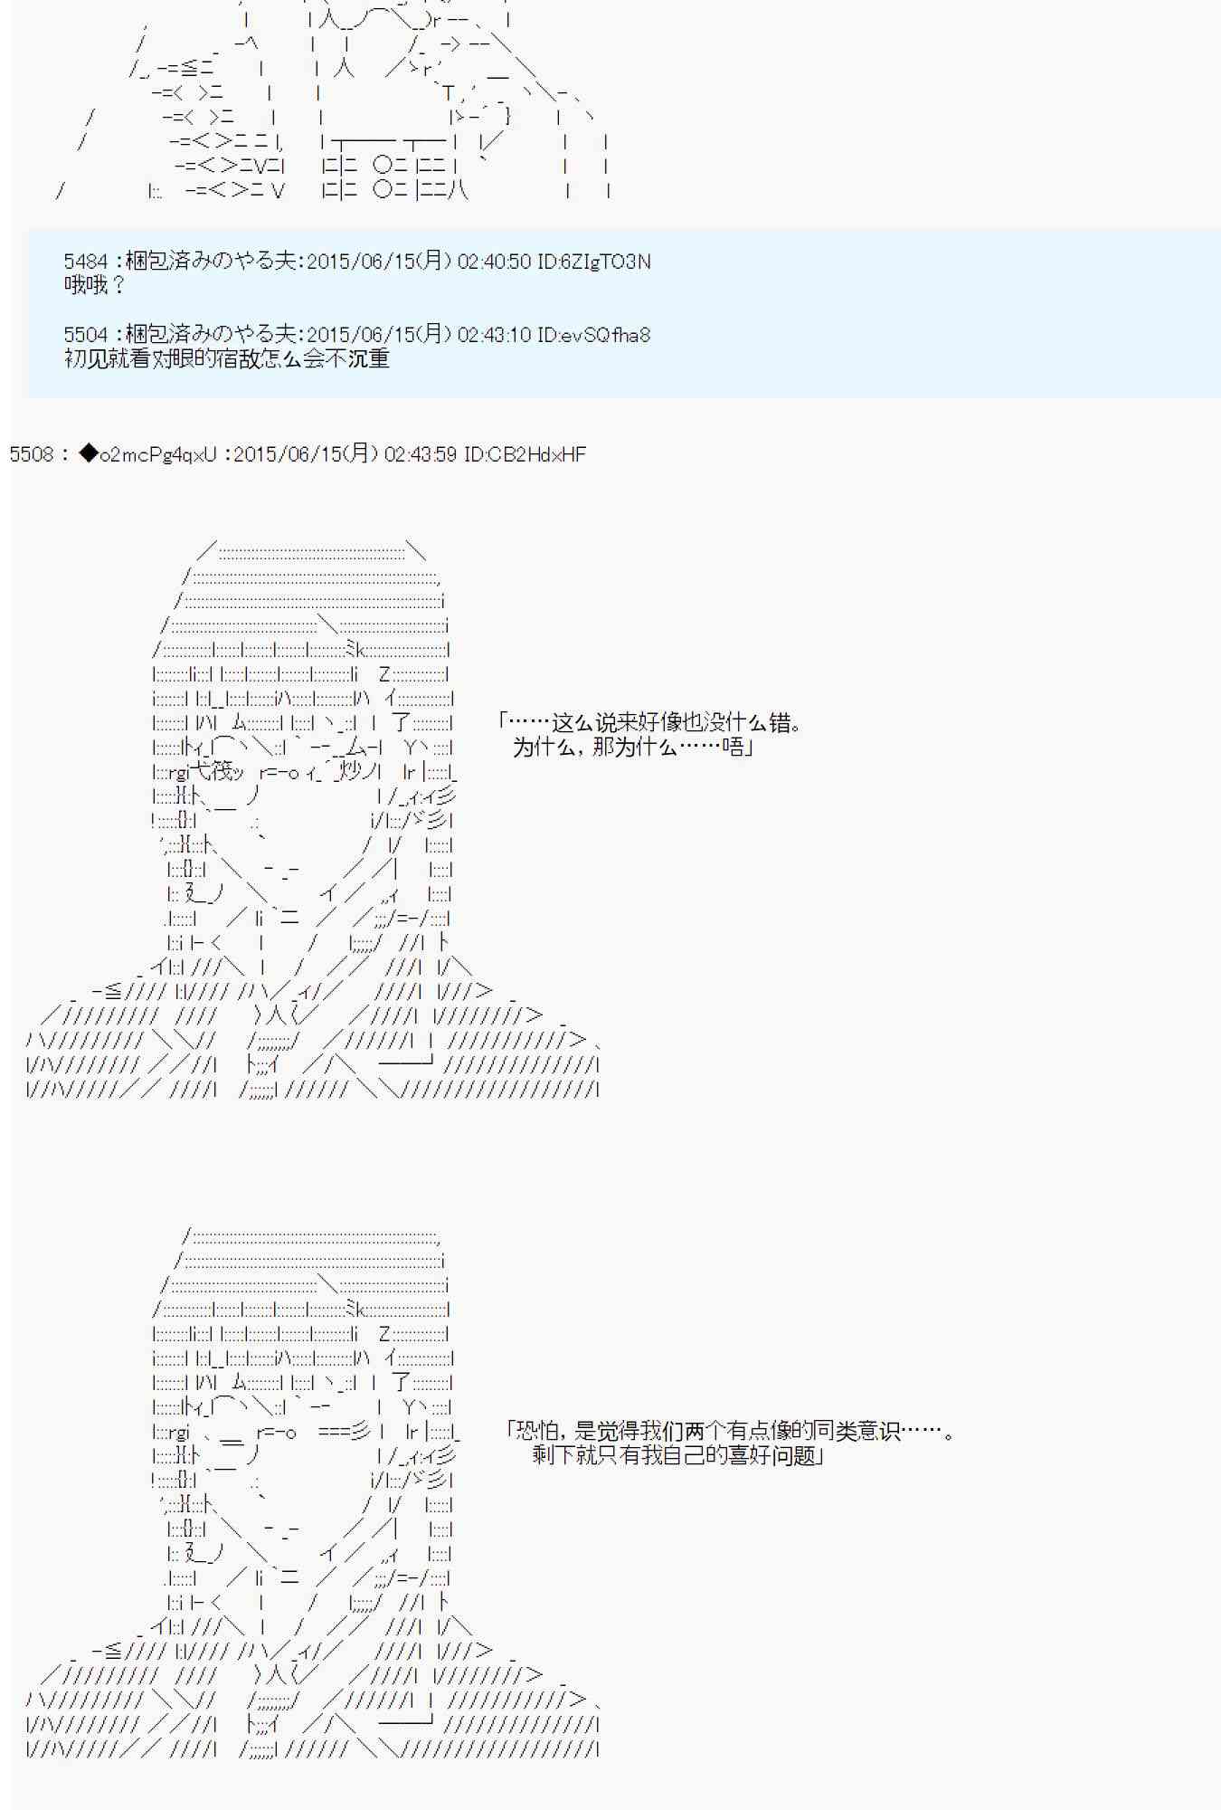1221x1810 pixels.
Task: Click the partial ASCII art at top
Action: click(x=333, y=100)
